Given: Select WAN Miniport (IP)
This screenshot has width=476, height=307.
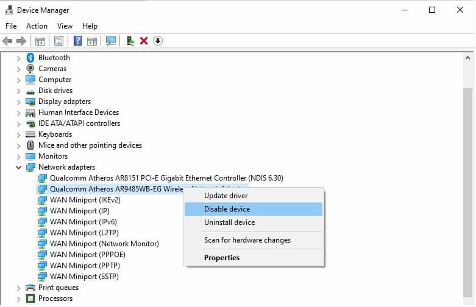Looking at the screenshot, I should pos(79,211).
